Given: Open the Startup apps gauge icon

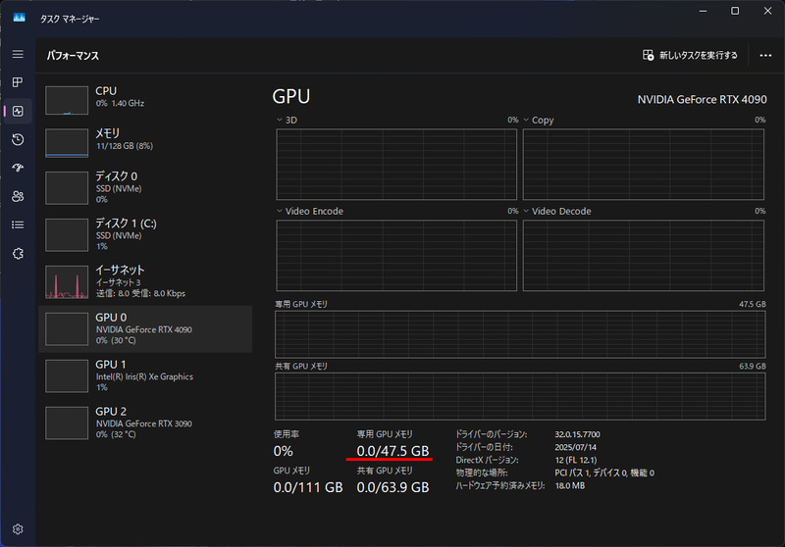Looking at the screenshot, I should (x=18, y=168).
